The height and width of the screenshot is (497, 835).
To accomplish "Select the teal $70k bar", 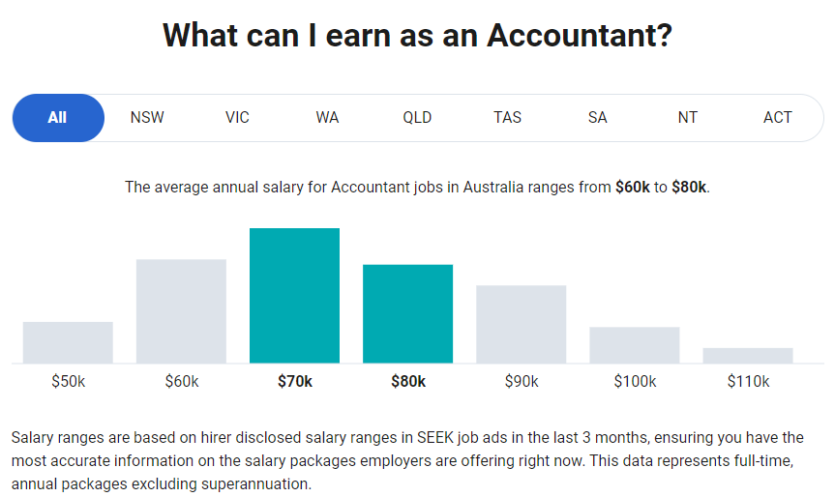I will 294,296.
